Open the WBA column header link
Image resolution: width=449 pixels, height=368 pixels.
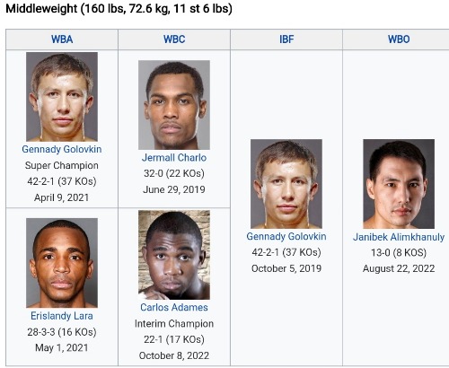(x=62, y=39)
